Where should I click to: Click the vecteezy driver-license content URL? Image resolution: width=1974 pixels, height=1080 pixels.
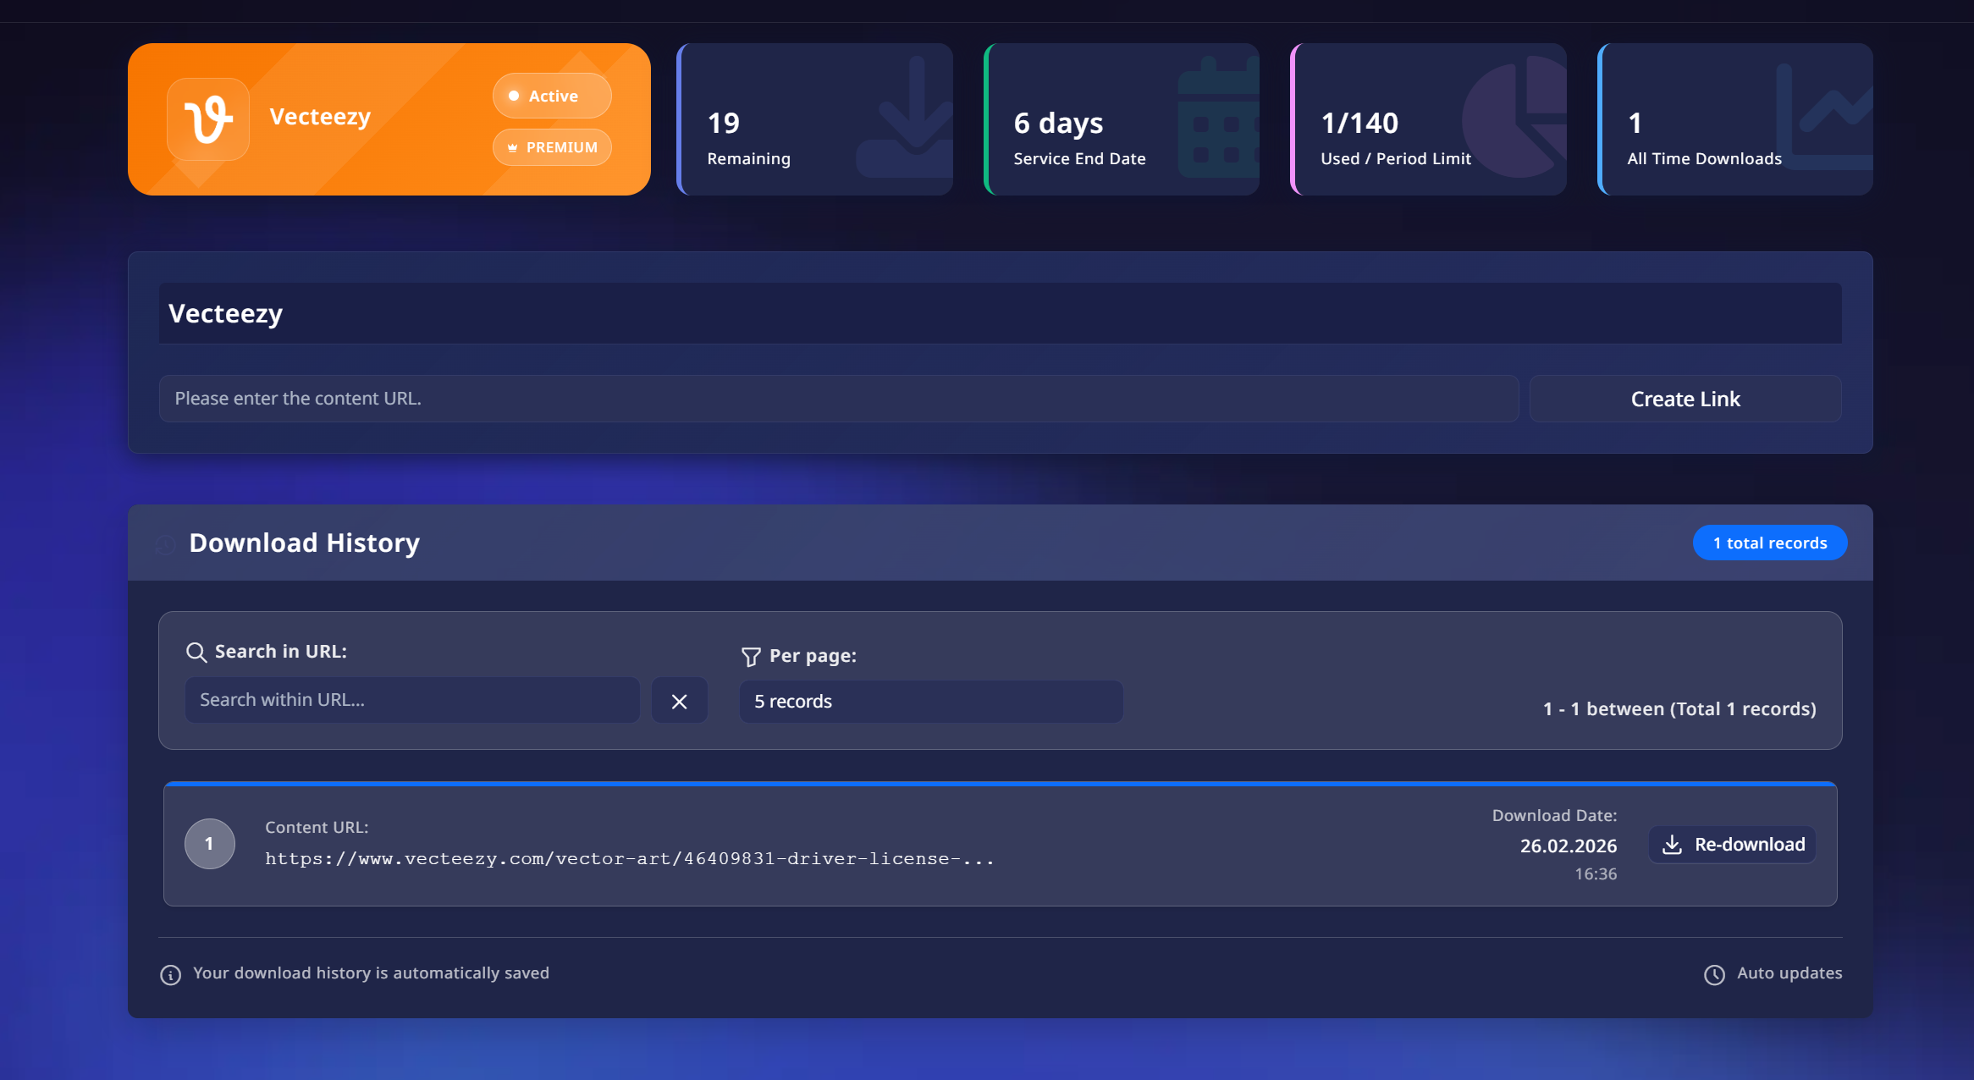pyautogui.click(x=629, y=859)
